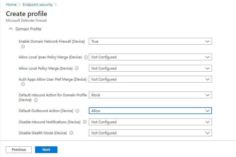Go to Home breadcrumb link
Image resolution: width=236 pixels, height=157 pixels.
(11, 4)
